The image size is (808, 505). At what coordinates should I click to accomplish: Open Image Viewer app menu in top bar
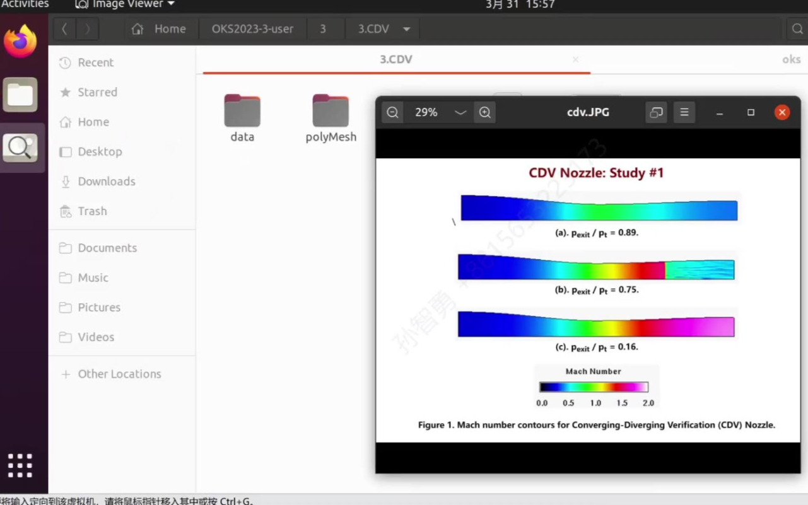125,4
